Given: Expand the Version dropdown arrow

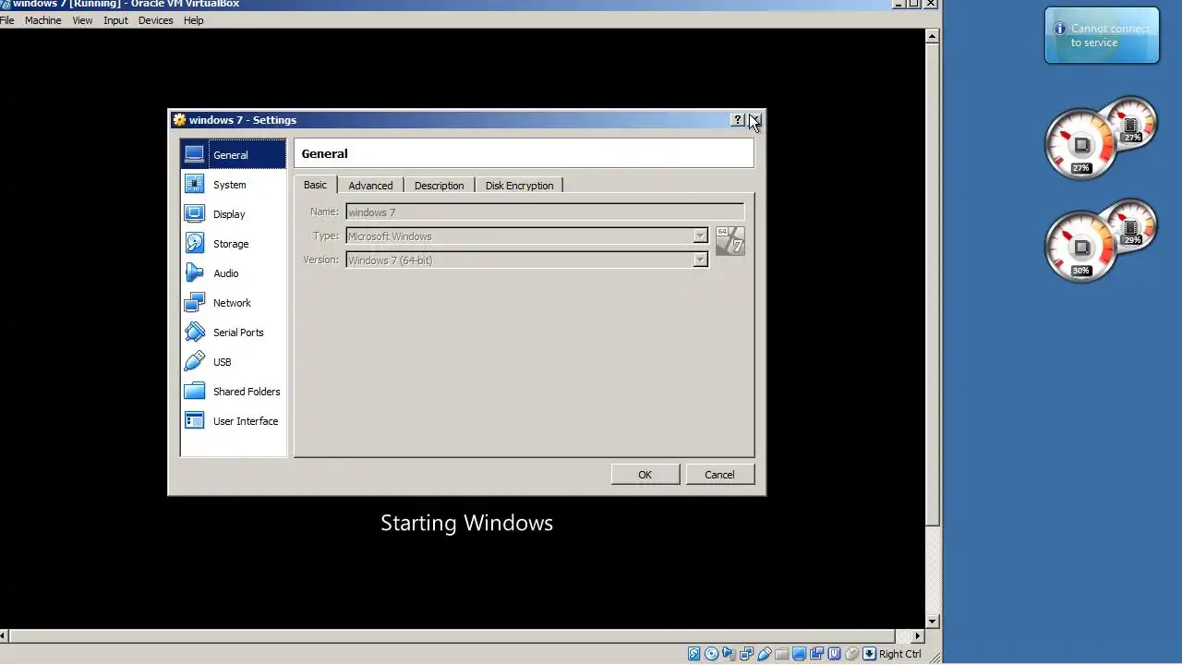Looking at the screenshot, I should tap(700, 260).
